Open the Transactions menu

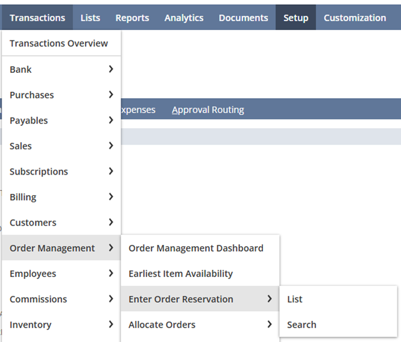click(37, 17)
